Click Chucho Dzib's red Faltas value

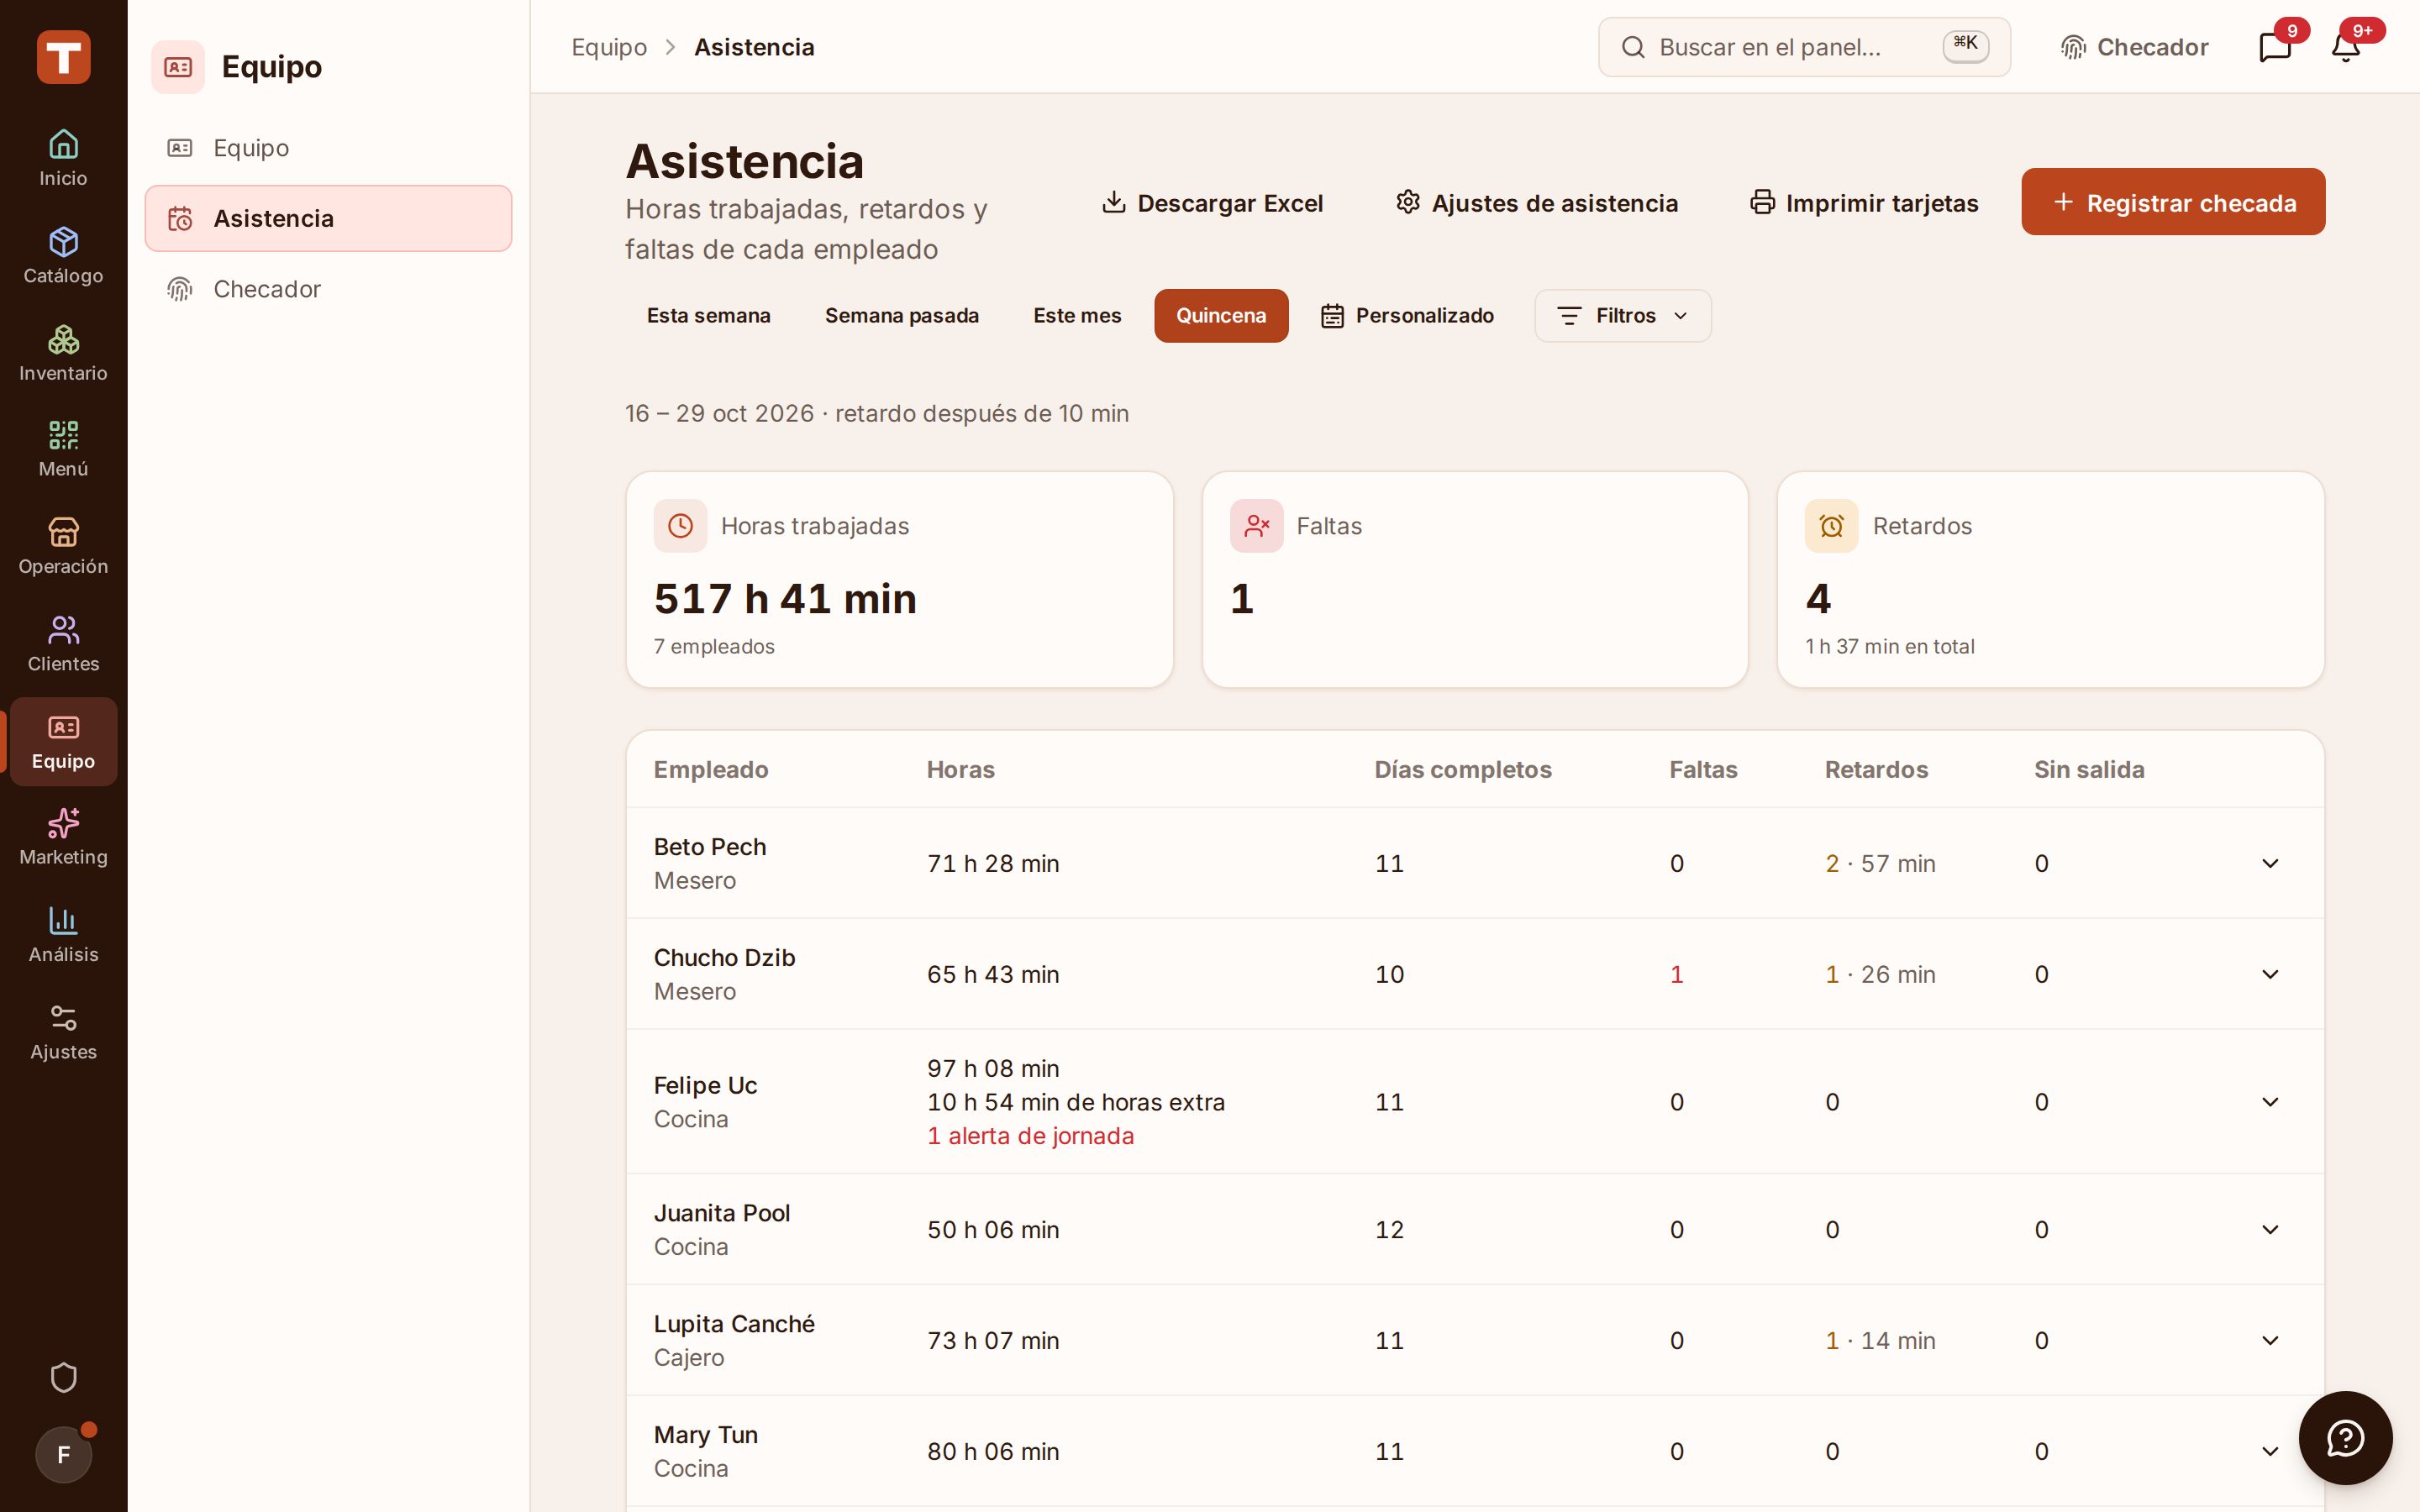tap(1677, 974)
